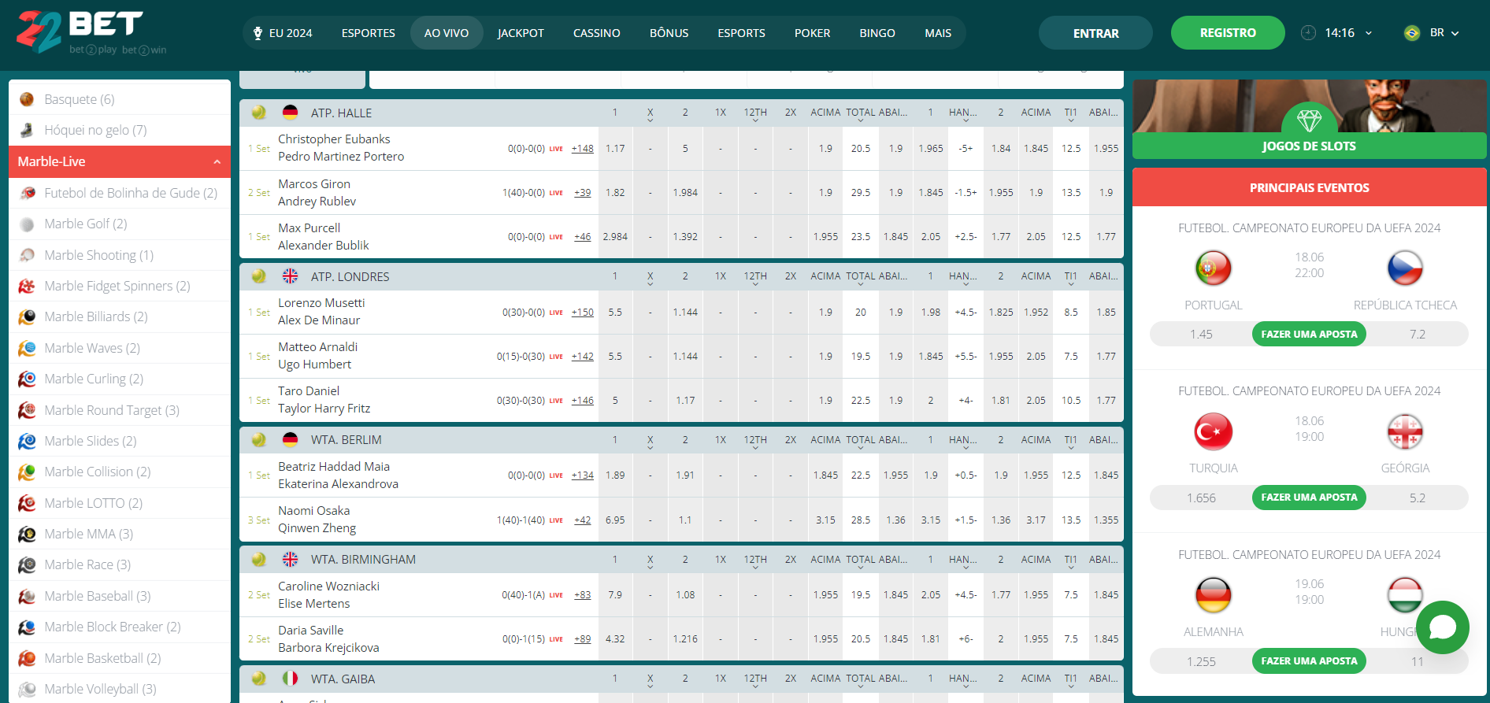Open the POKER section

pyautogui.click(x=812, y=33)
